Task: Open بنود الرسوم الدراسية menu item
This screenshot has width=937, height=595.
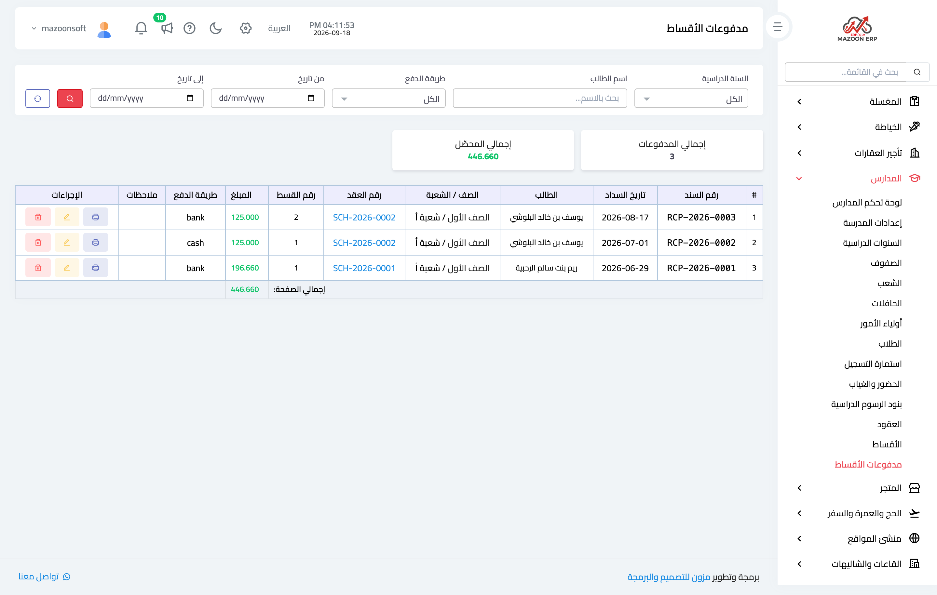Action: (867, 404)
